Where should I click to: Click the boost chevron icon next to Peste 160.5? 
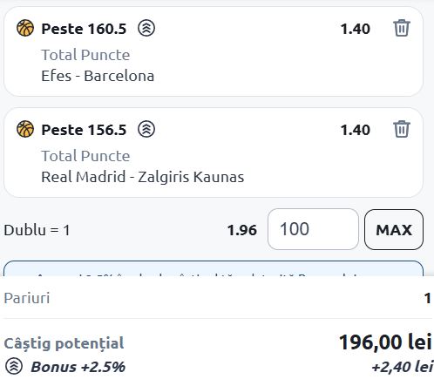click(x=146, y=28)
